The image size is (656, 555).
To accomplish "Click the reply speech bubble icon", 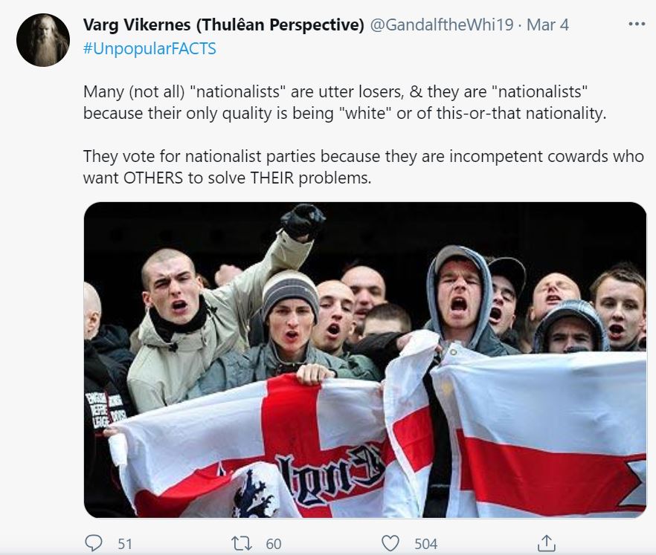I will pyautogui.click(x=93, y=543).
